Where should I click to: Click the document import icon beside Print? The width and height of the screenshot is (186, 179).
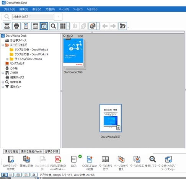26,26
